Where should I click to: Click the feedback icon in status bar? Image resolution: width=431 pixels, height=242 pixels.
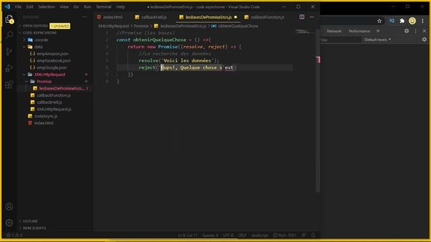(x=304, y=235)
